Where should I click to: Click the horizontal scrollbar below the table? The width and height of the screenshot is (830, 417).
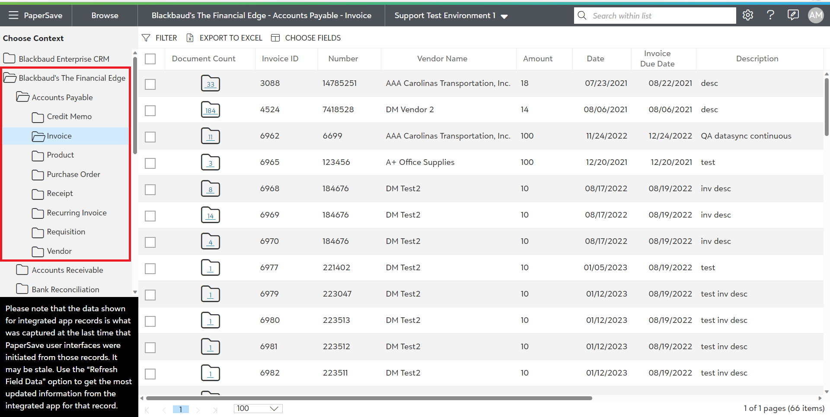369,398
